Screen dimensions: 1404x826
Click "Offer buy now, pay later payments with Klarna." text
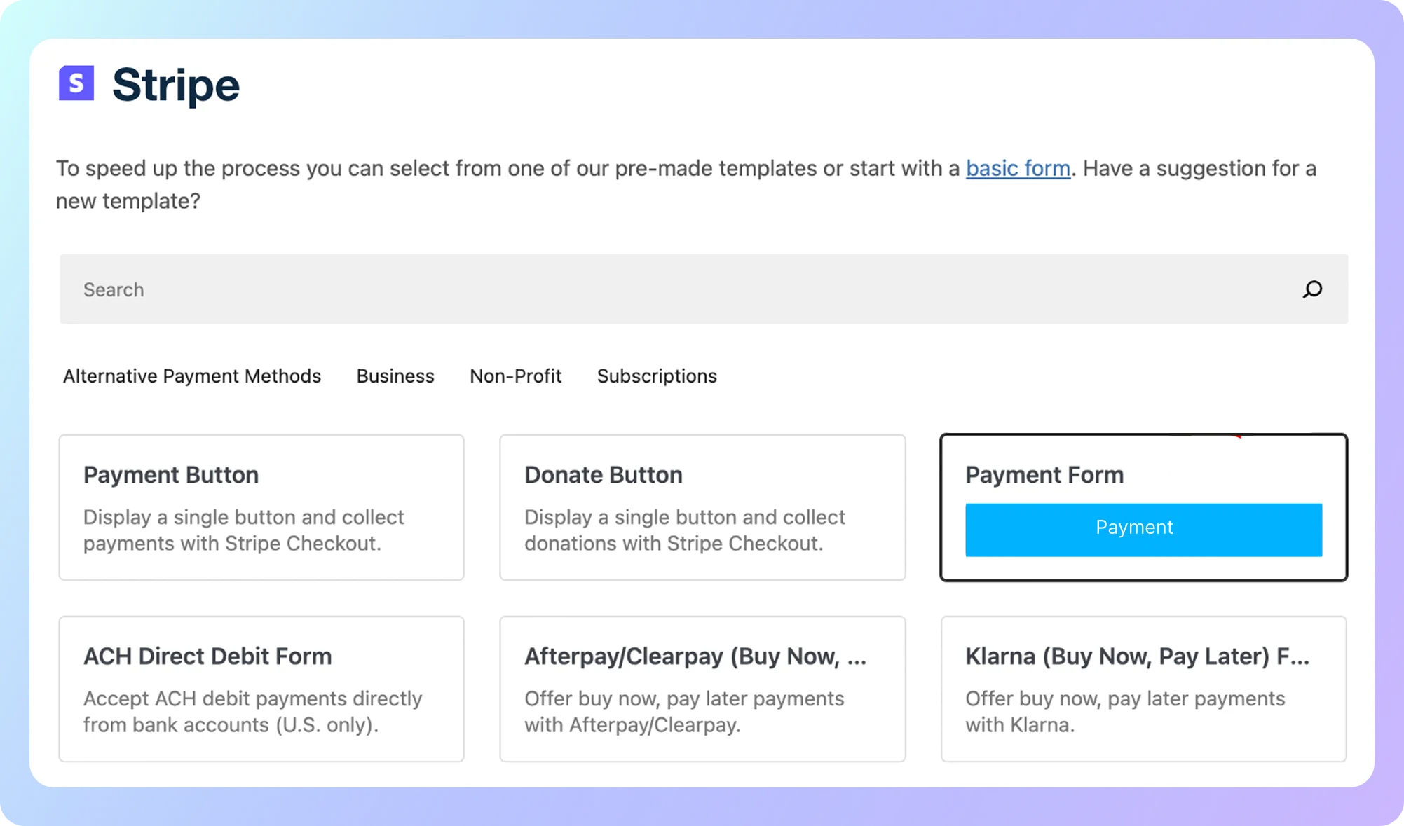point(1125,712)
